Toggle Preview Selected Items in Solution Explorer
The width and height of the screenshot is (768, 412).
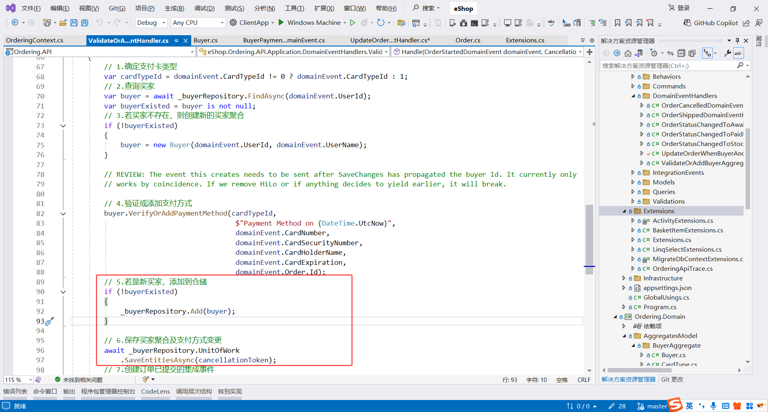(738, 53)
